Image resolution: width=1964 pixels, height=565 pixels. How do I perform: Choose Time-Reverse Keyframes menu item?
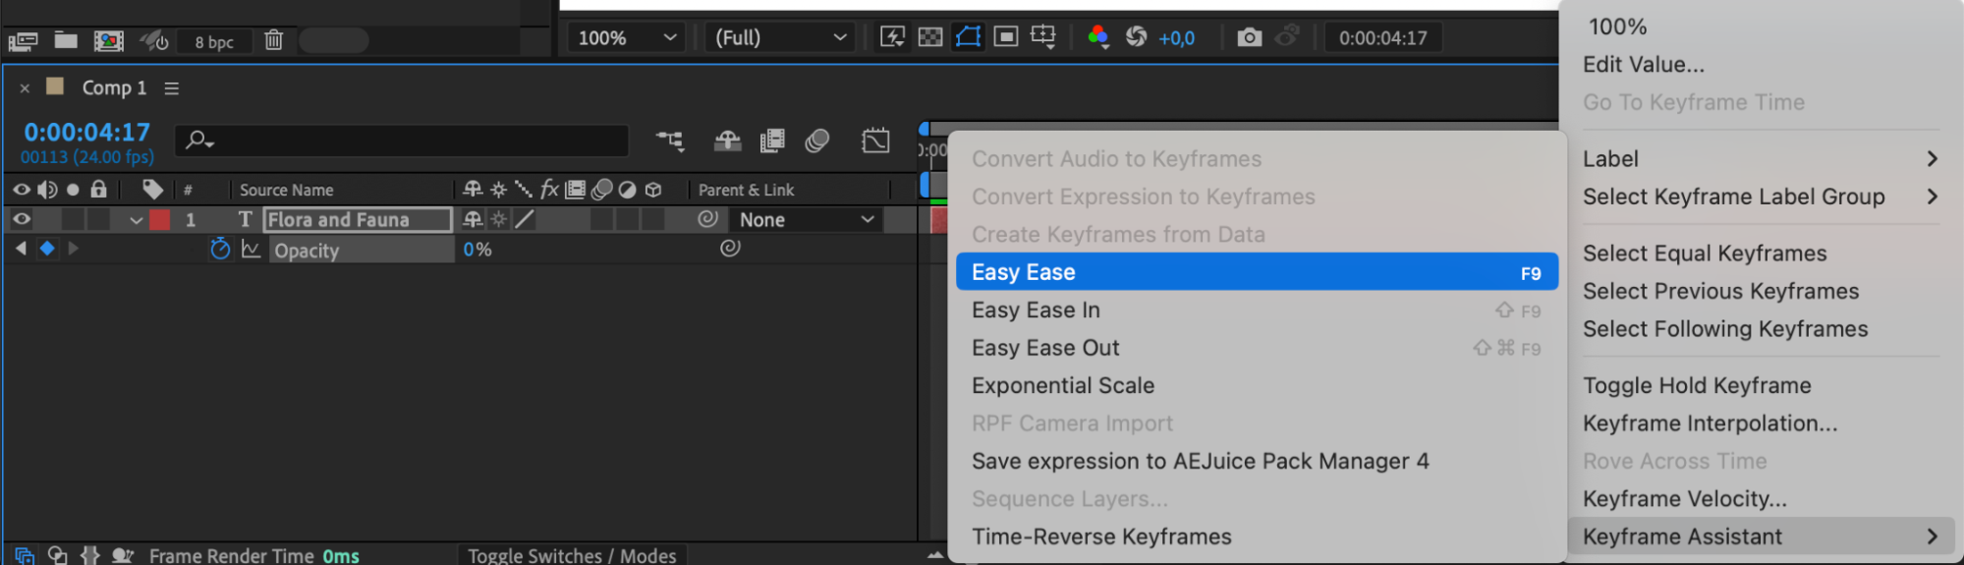[x=1101, y=537]
